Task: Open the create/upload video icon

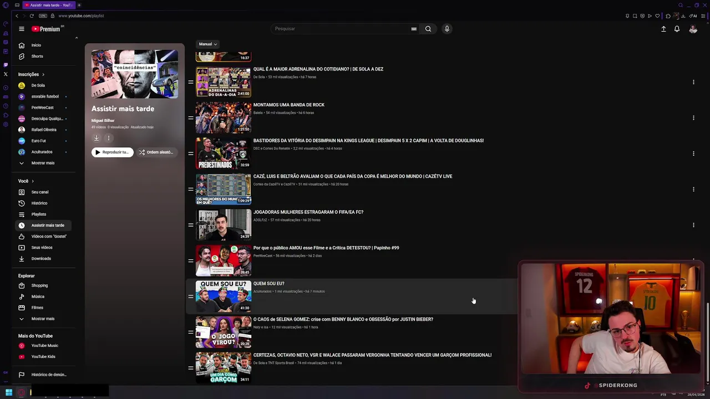Action: pos(663,29)
